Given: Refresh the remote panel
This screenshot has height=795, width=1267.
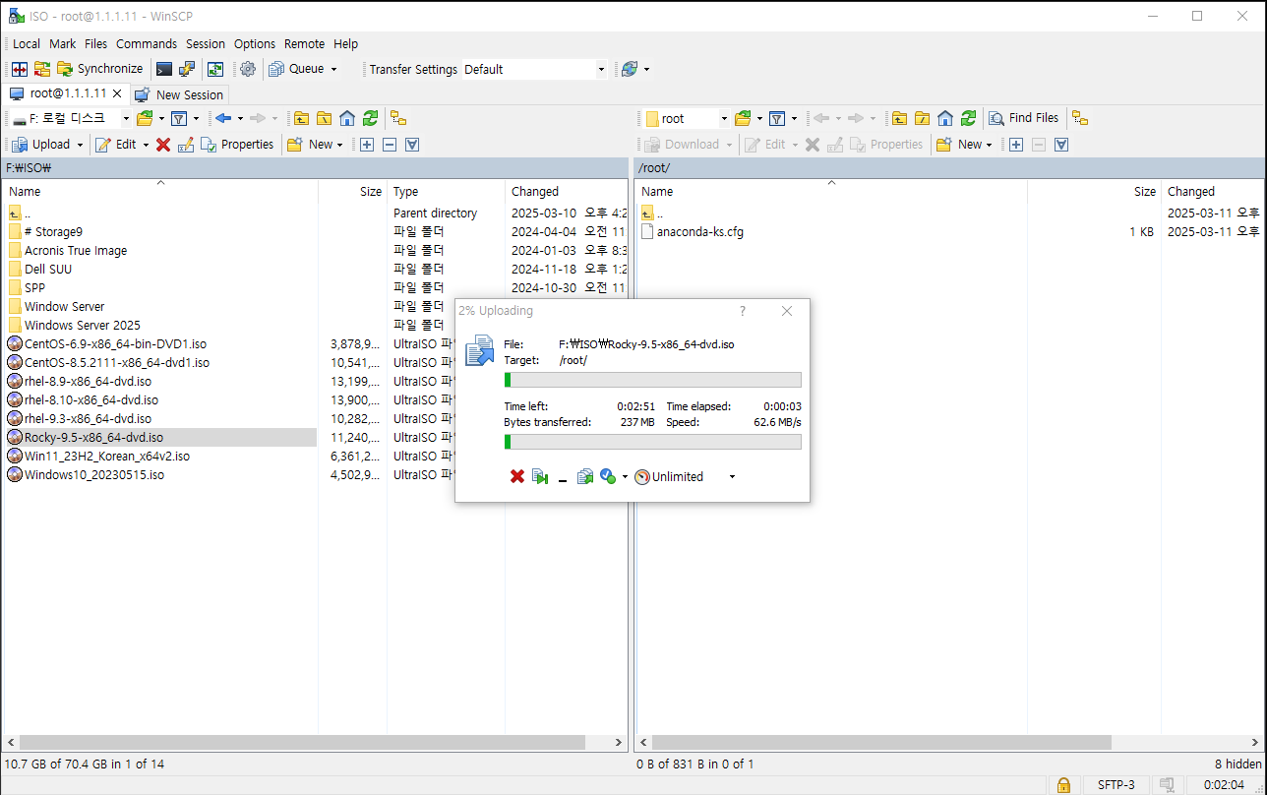Looking at the screenshot, I should click(969, 118).
